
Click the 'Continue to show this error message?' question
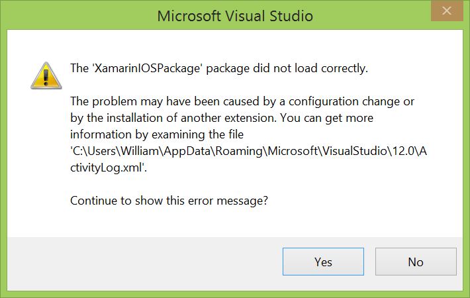click(169, 201)
